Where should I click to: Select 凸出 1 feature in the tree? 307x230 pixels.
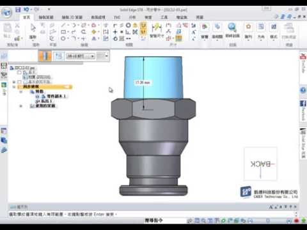(x=47, y=101)
